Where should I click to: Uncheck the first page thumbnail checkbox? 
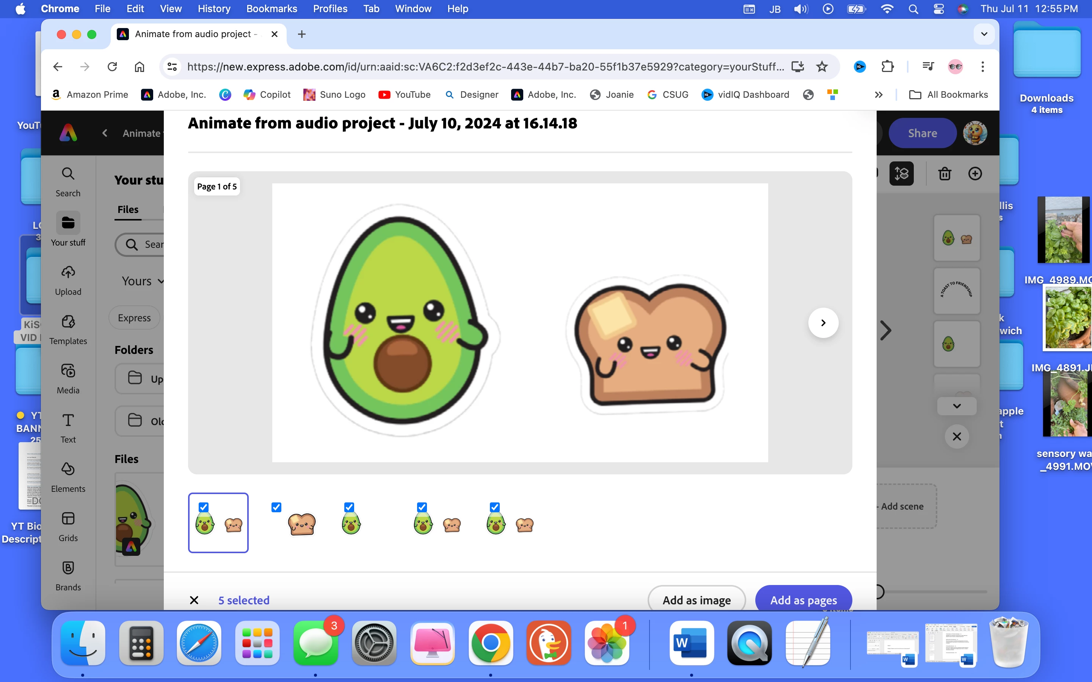[x=204, y=507]
